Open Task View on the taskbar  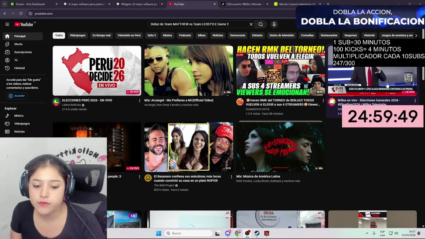click(217, 233)
